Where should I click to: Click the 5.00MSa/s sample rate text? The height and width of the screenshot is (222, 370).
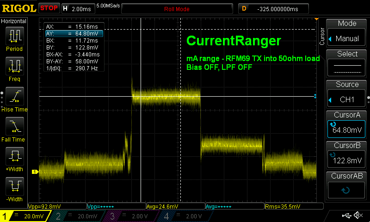click(108, 6)
